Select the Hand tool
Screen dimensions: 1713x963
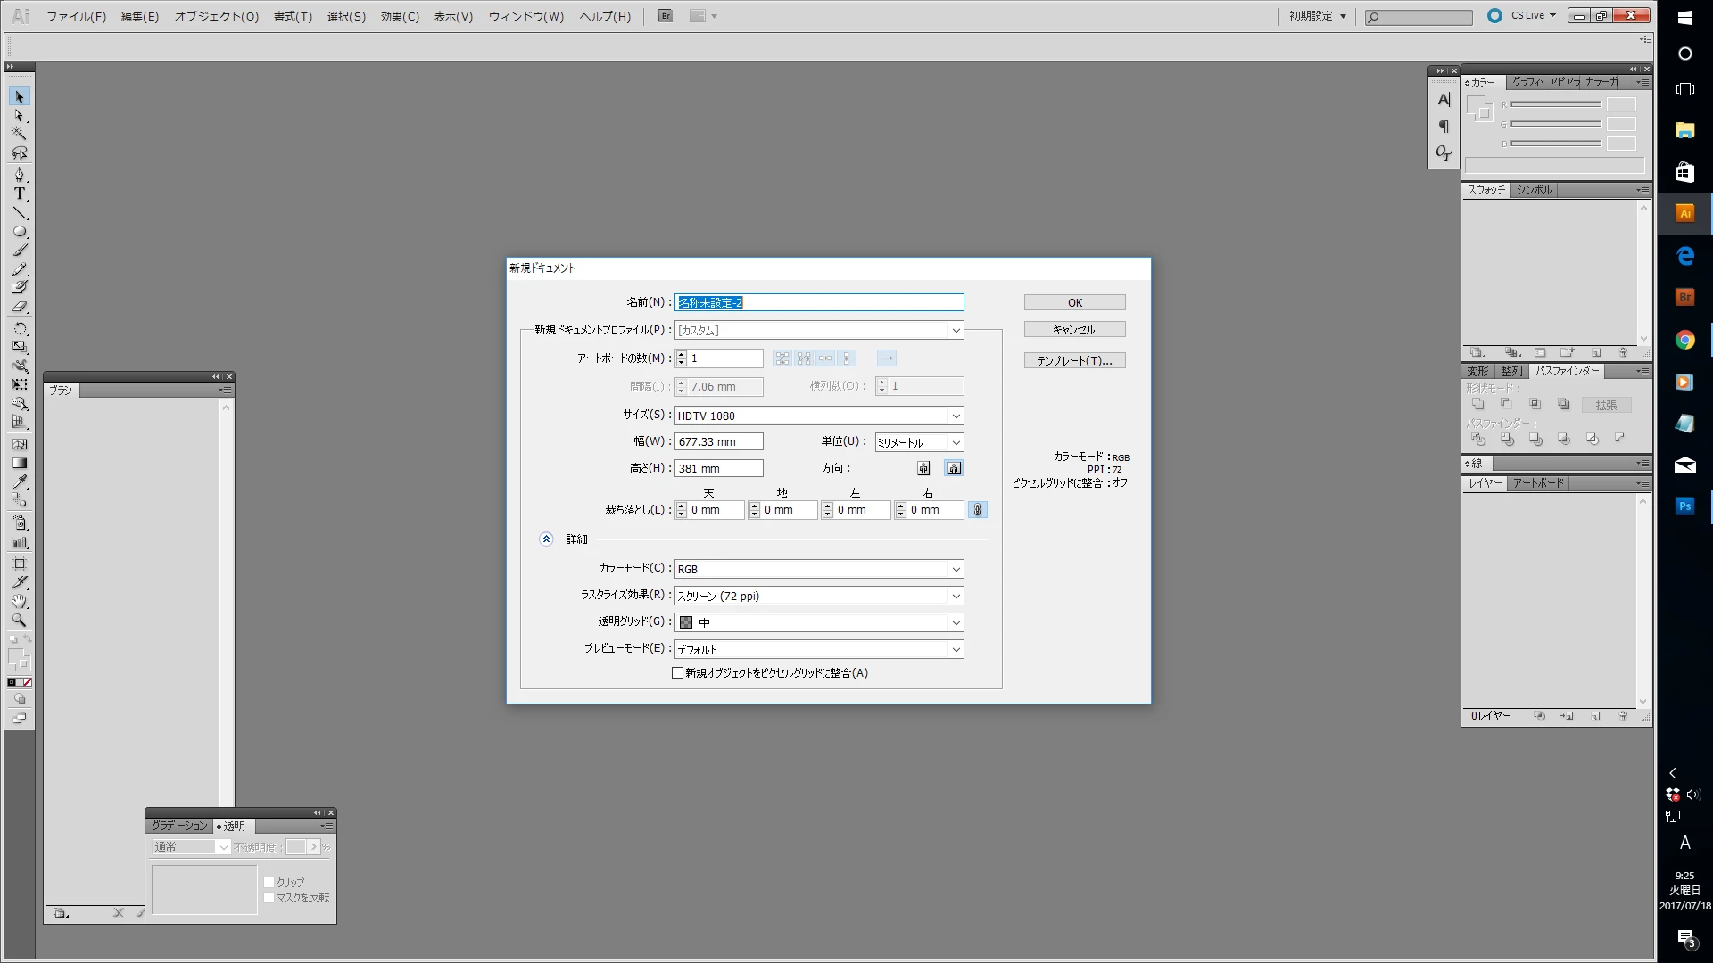pyautogui.click(x=19, y=602)
